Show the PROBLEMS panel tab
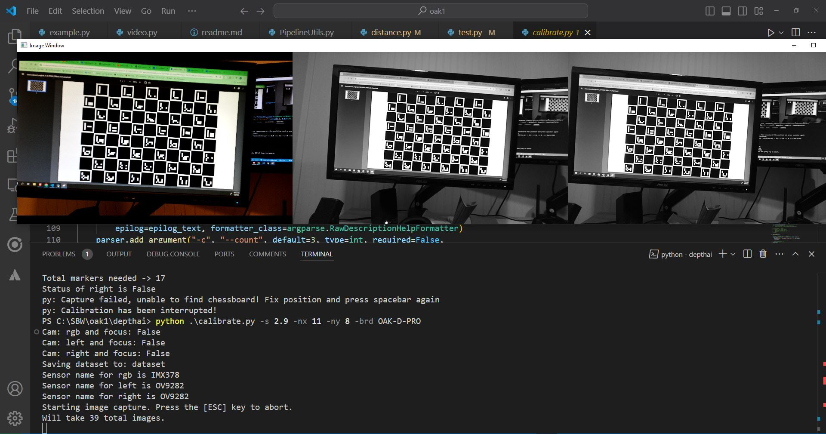This screenshot has height=434, width=826. tap(59, 254)
